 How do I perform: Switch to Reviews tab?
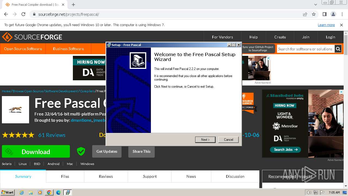106,176
